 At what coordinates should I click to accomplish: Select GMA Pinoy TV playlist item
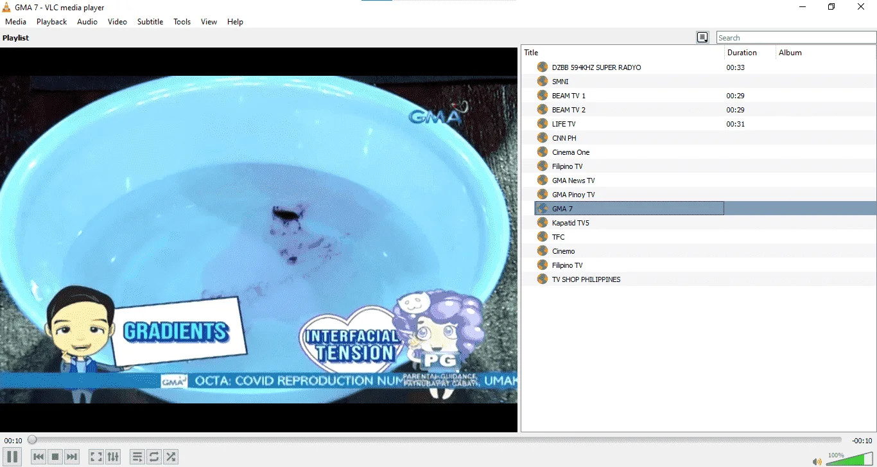click(573, 195)
